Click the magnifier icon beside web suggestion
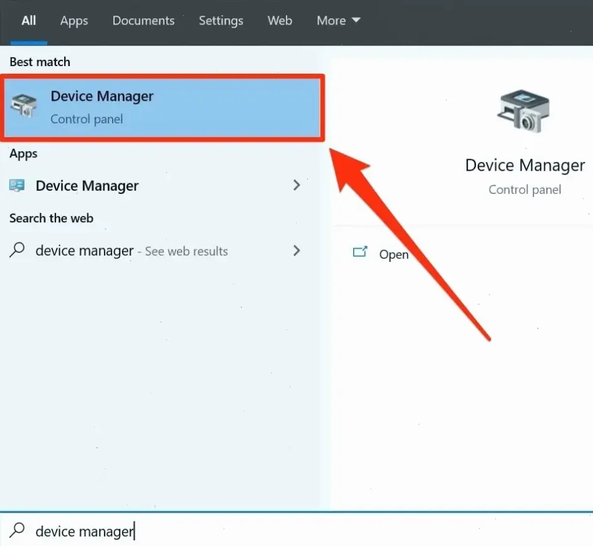 [x=17, y=251]
